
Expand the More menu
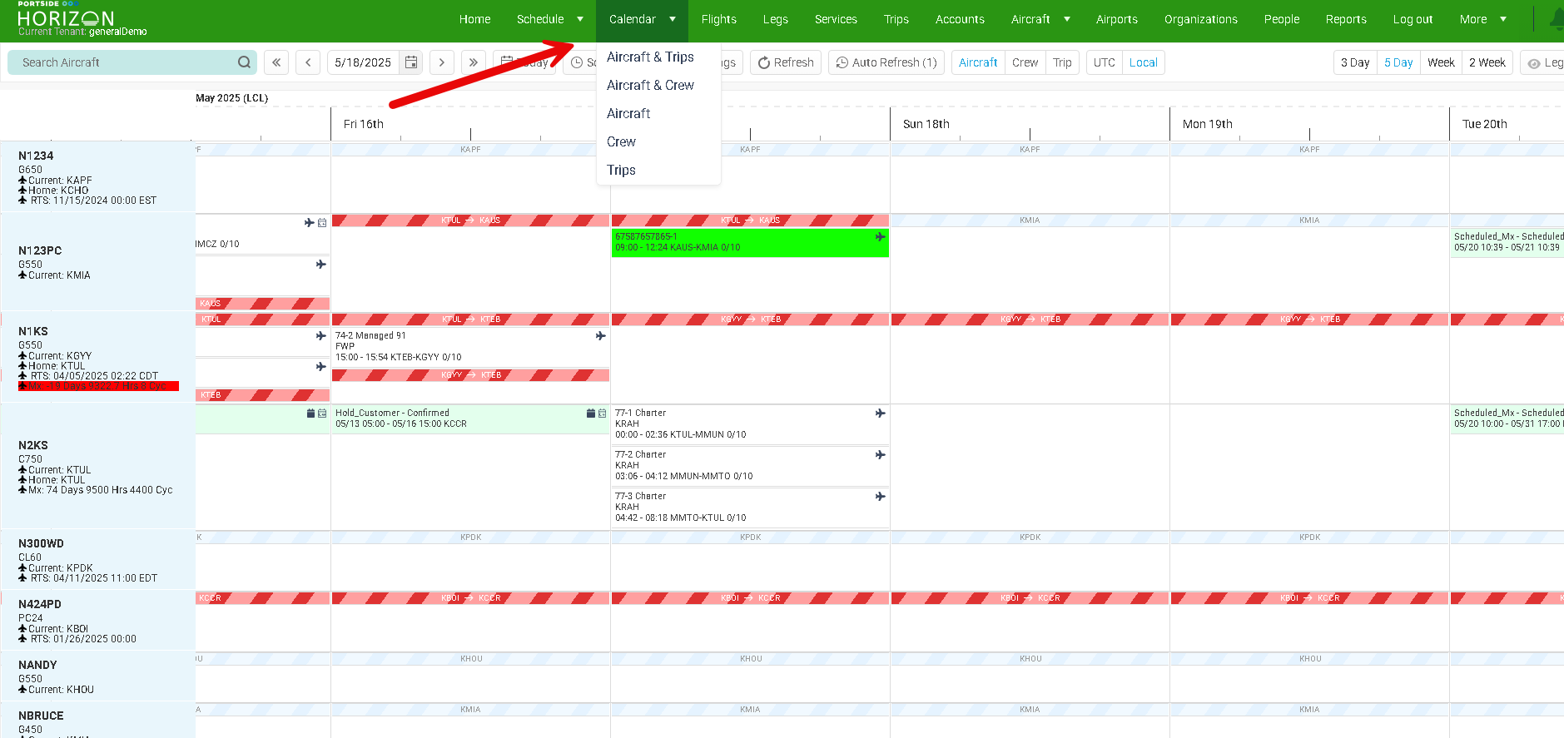pyautogui.click(x=1503, y=19)
